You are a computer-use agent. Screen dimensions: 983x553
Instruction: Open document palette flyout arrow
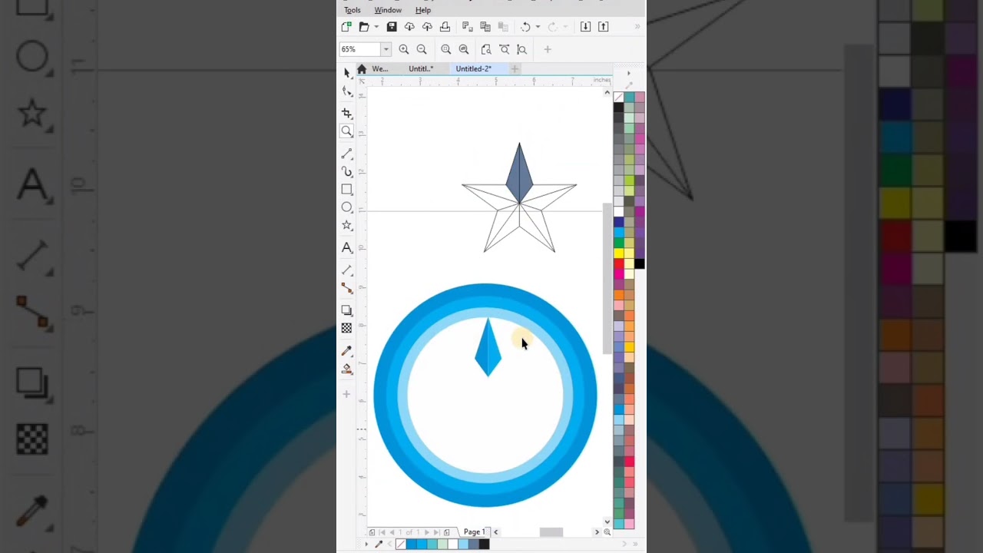click(366, 544)
